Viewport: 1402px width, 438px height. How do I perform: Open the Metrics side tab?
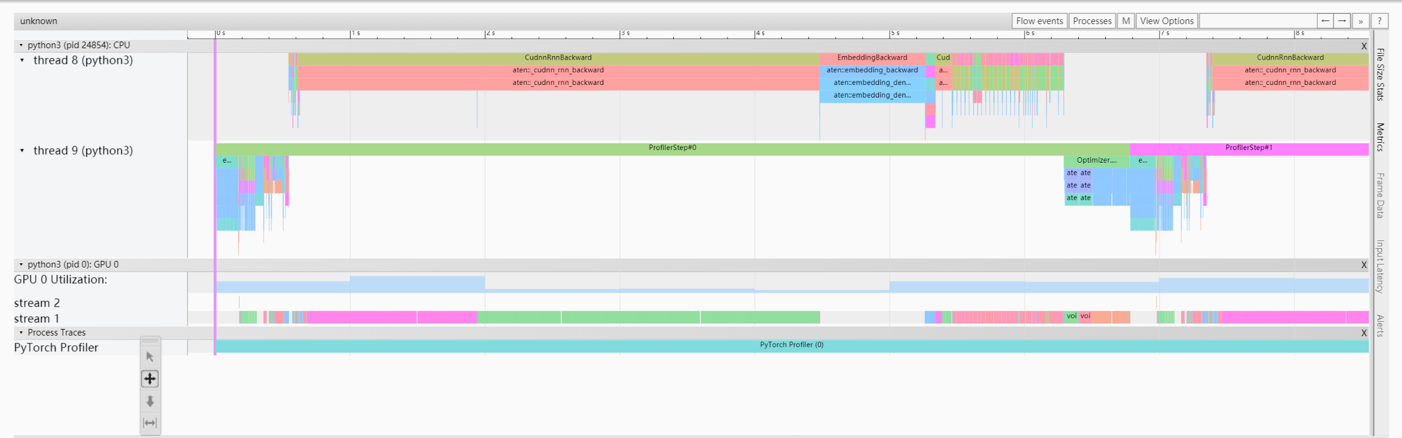[x=1380, y=137]
